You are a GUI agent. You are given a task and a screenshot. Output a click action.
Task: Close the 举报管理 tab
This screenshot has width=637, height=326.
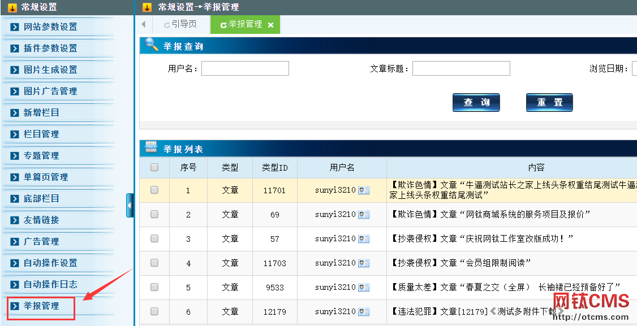coord(270,25)
